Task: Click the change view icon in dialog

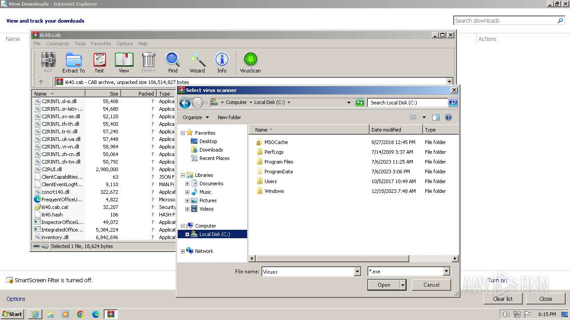Action: click(413, 117)
